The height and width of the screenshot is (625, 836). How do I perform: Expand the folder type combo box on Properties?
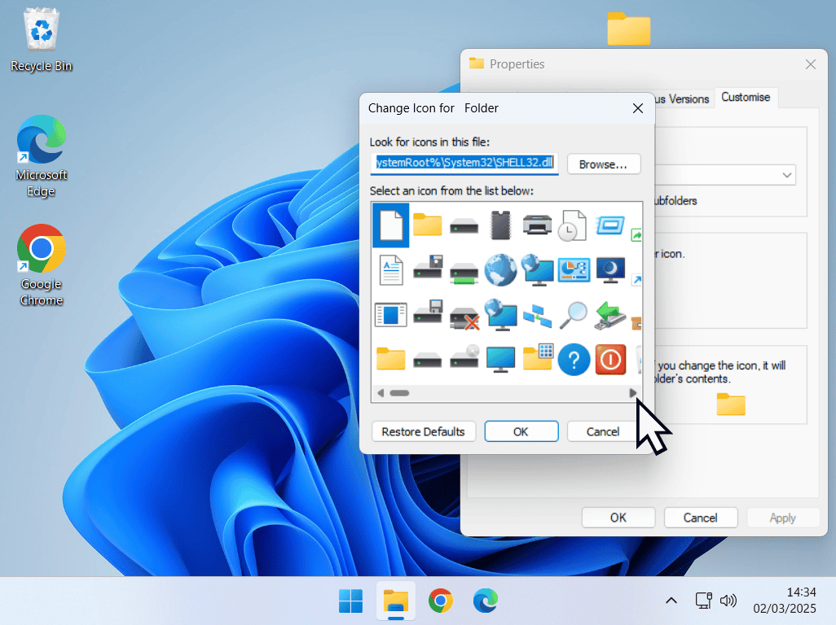point(786,175)
